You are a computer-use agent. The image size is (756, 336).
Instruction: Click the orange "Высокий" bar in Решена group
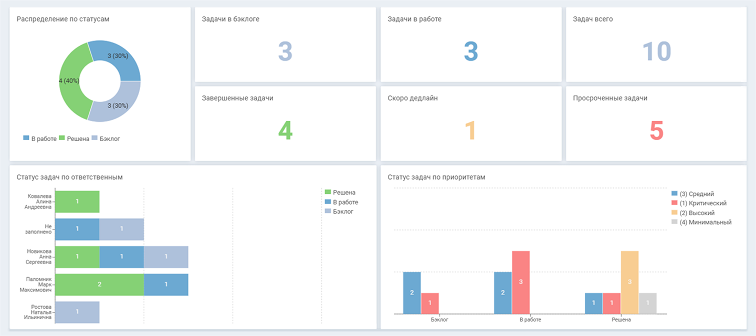[629, 282]
